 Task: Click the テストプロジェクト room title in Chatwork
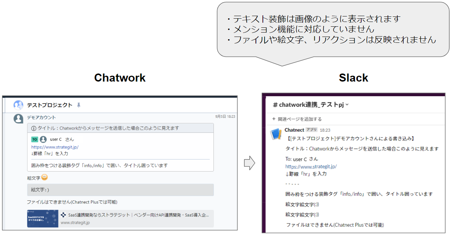[50, 105]
